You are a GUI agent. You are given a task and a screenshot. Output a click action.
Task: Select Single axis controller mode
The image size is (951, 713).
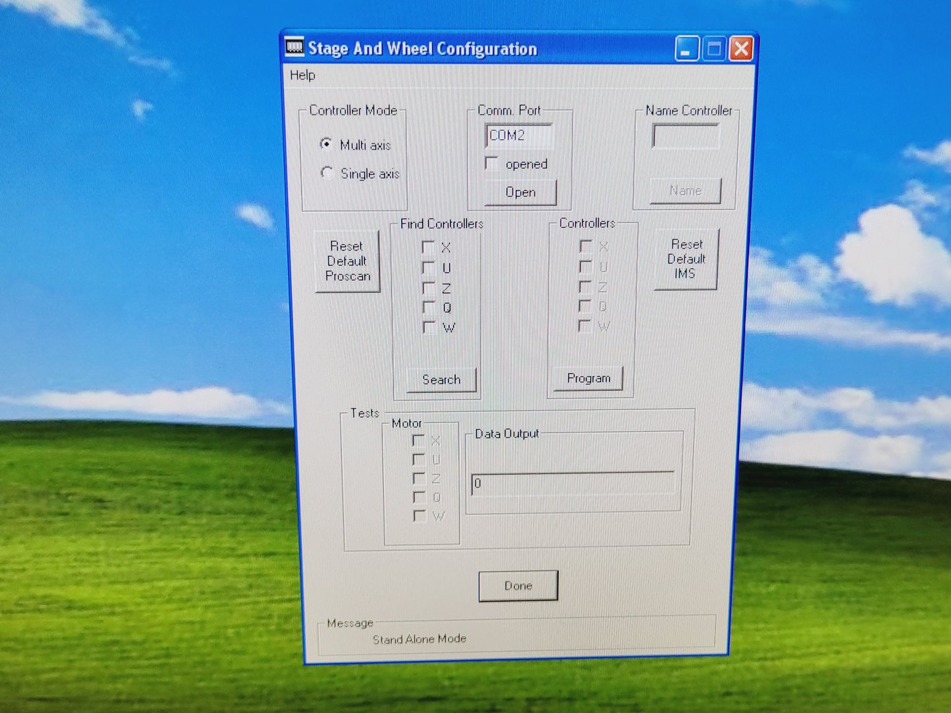[x=326, y=173]
